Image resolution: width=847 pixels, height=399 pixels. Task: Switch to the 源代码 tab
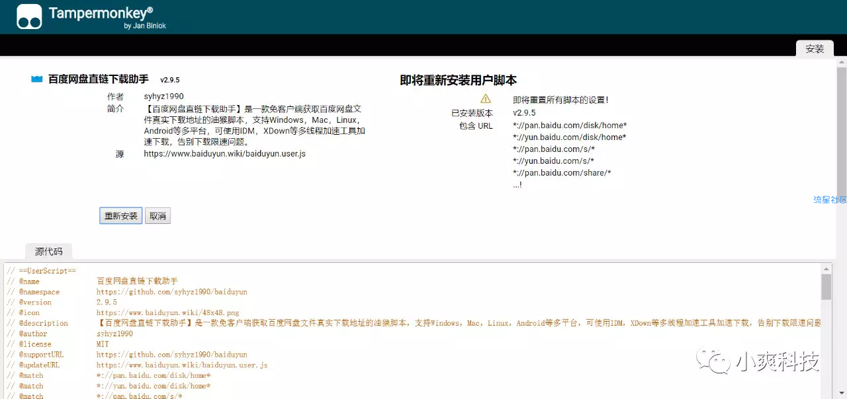(x=49, y=251)
